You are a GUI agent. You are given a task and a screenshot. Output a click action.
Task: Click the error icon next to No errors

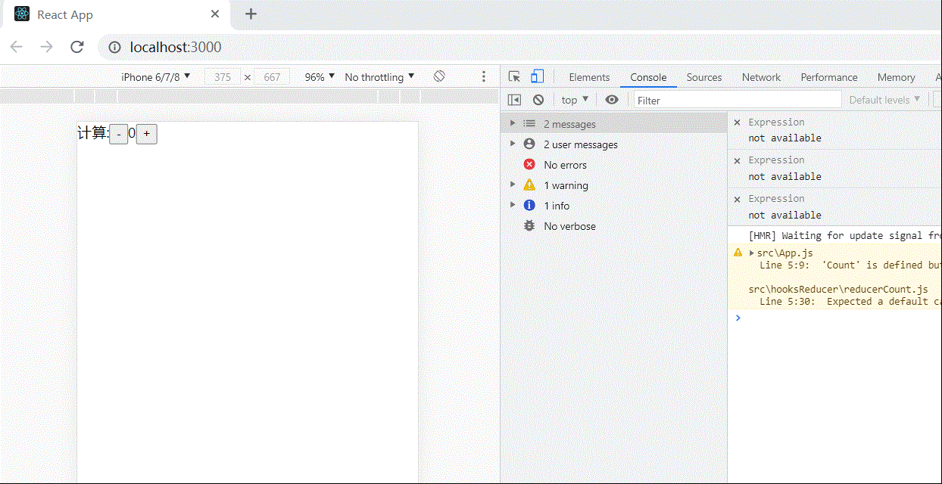(x=529, y=164)
